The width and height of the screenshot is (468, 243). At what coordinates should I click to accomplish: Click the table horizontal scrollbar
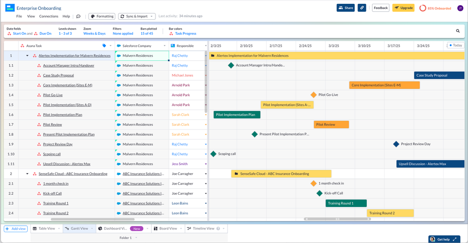pyautogui.click(x=93, y=219)
